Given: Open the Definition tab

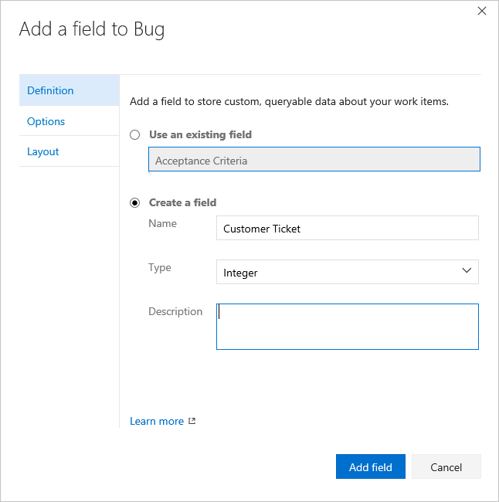Looking at the screenshot, I should (x=70, y=90).
